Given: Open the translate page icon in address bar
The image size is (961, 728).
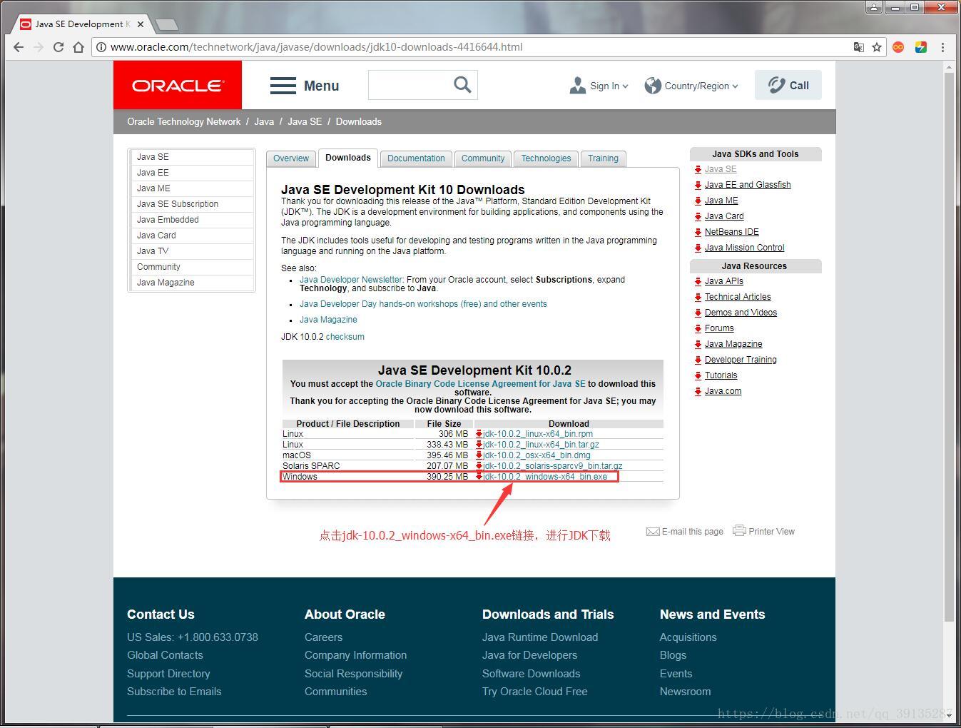Looking at the screenshot, I should 858,47.
